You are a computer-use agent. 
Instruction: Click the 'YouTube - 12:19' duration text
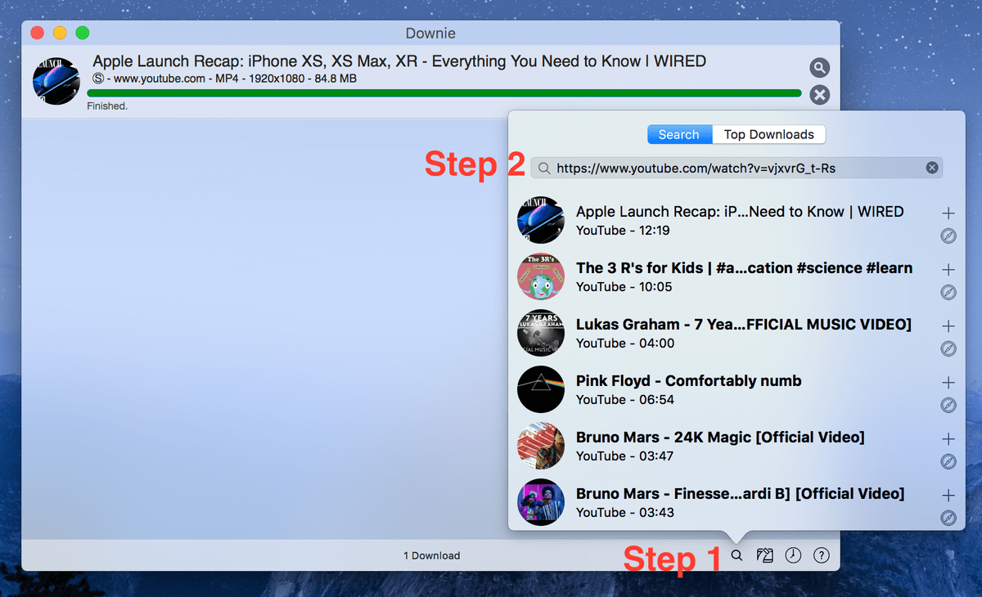click(x=623, y=231)
